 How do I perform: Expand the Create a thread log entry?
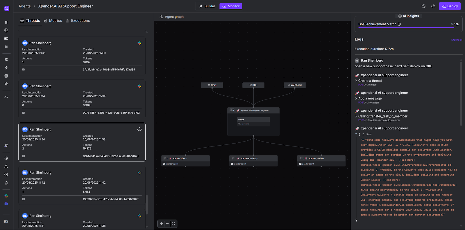click(x=356, y=81)
